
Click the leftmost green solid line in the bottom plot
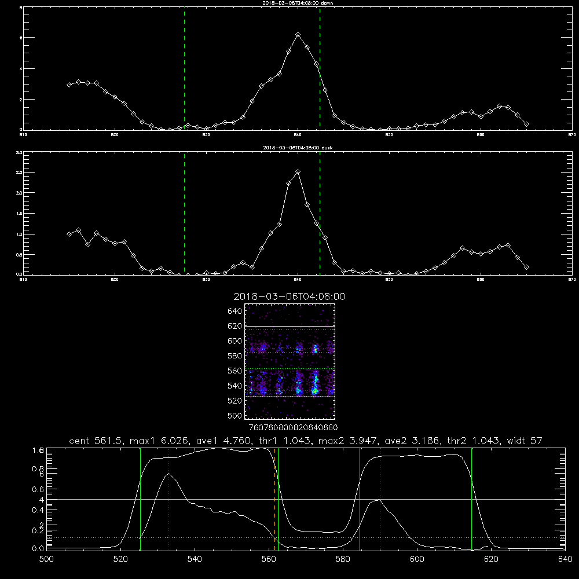[x=140, y=499]
